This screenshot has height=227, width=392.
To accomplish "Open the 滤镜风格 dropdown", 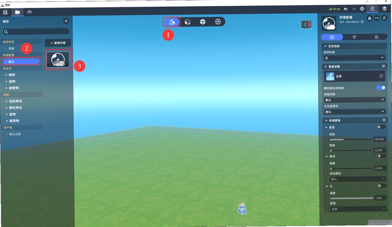I will pyautogui.click(x=354, y=100).
